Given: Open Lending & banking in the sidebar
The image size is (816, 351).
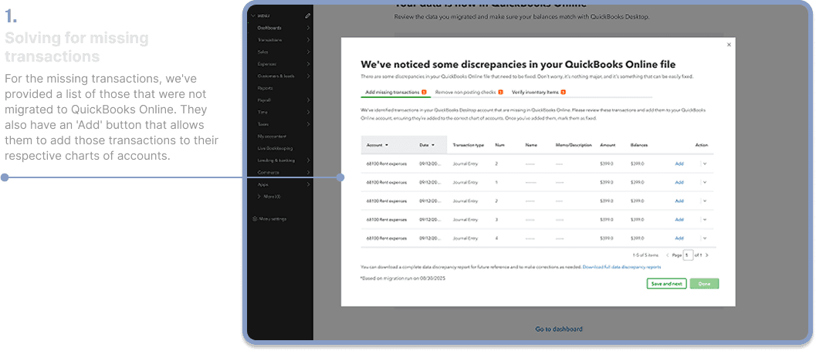Looking at the screenshot, I should point(277,160).
